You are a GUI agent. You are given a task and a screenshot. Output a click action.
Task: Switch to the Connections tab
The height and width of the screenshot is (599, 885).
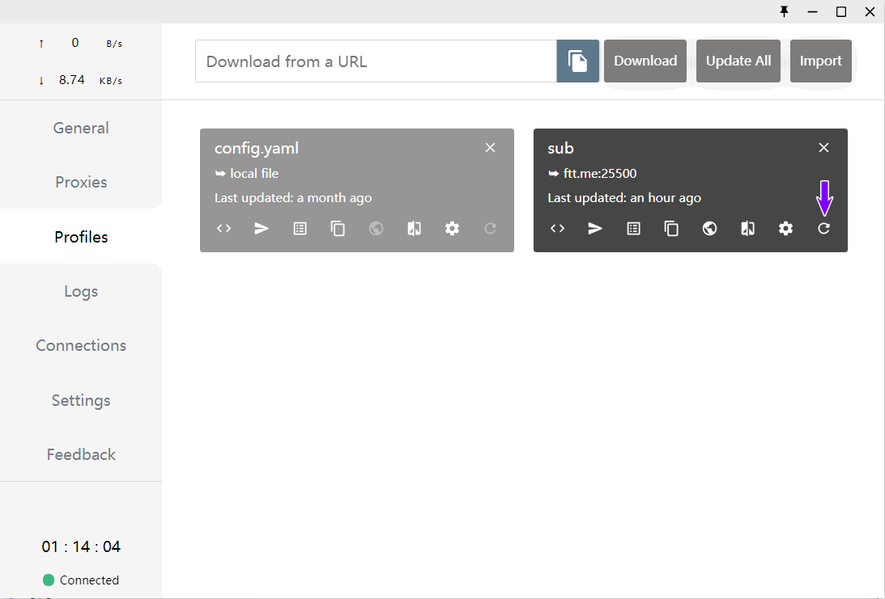click(81, 345)
